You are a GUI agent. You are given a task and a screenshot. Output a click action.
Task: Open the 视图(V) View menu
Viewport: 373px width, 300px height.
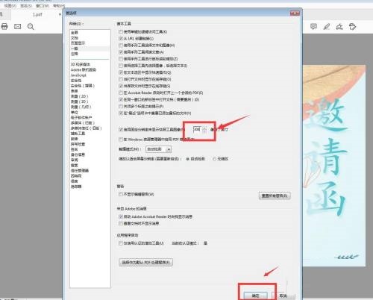point(10,5)
